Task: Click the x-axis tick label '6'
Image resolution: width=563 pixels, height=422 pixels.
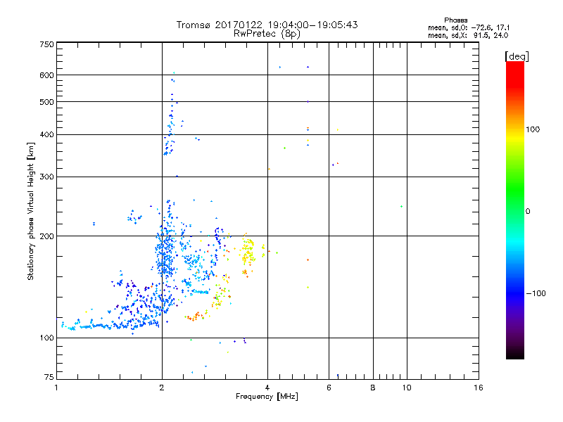Action: [x=329, y=388]
